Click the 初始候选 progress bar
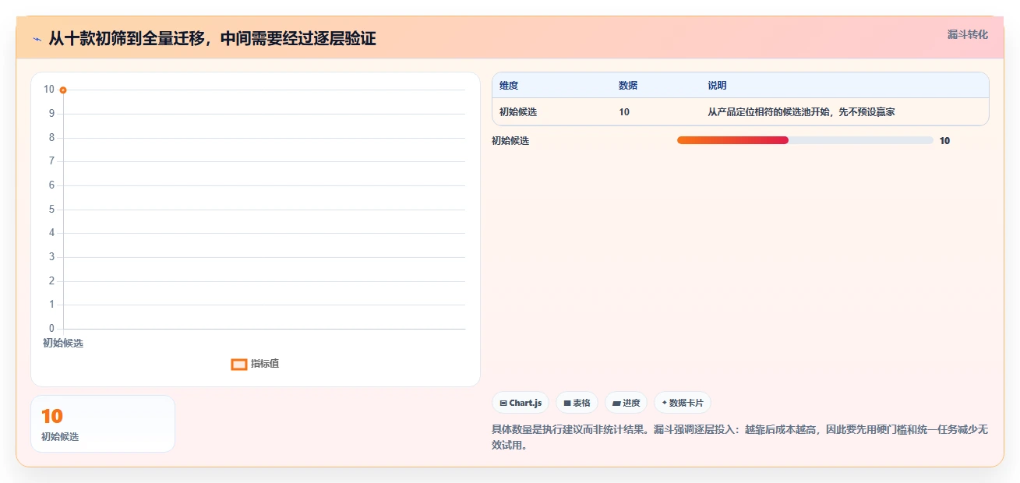Screen dimensions: 1020x483 click(805, 140)
